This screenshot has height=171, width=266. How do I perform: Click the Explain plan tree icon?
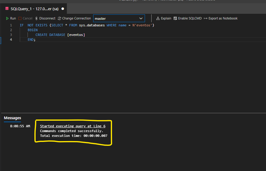pyautogui.click(x=158, y=18)
